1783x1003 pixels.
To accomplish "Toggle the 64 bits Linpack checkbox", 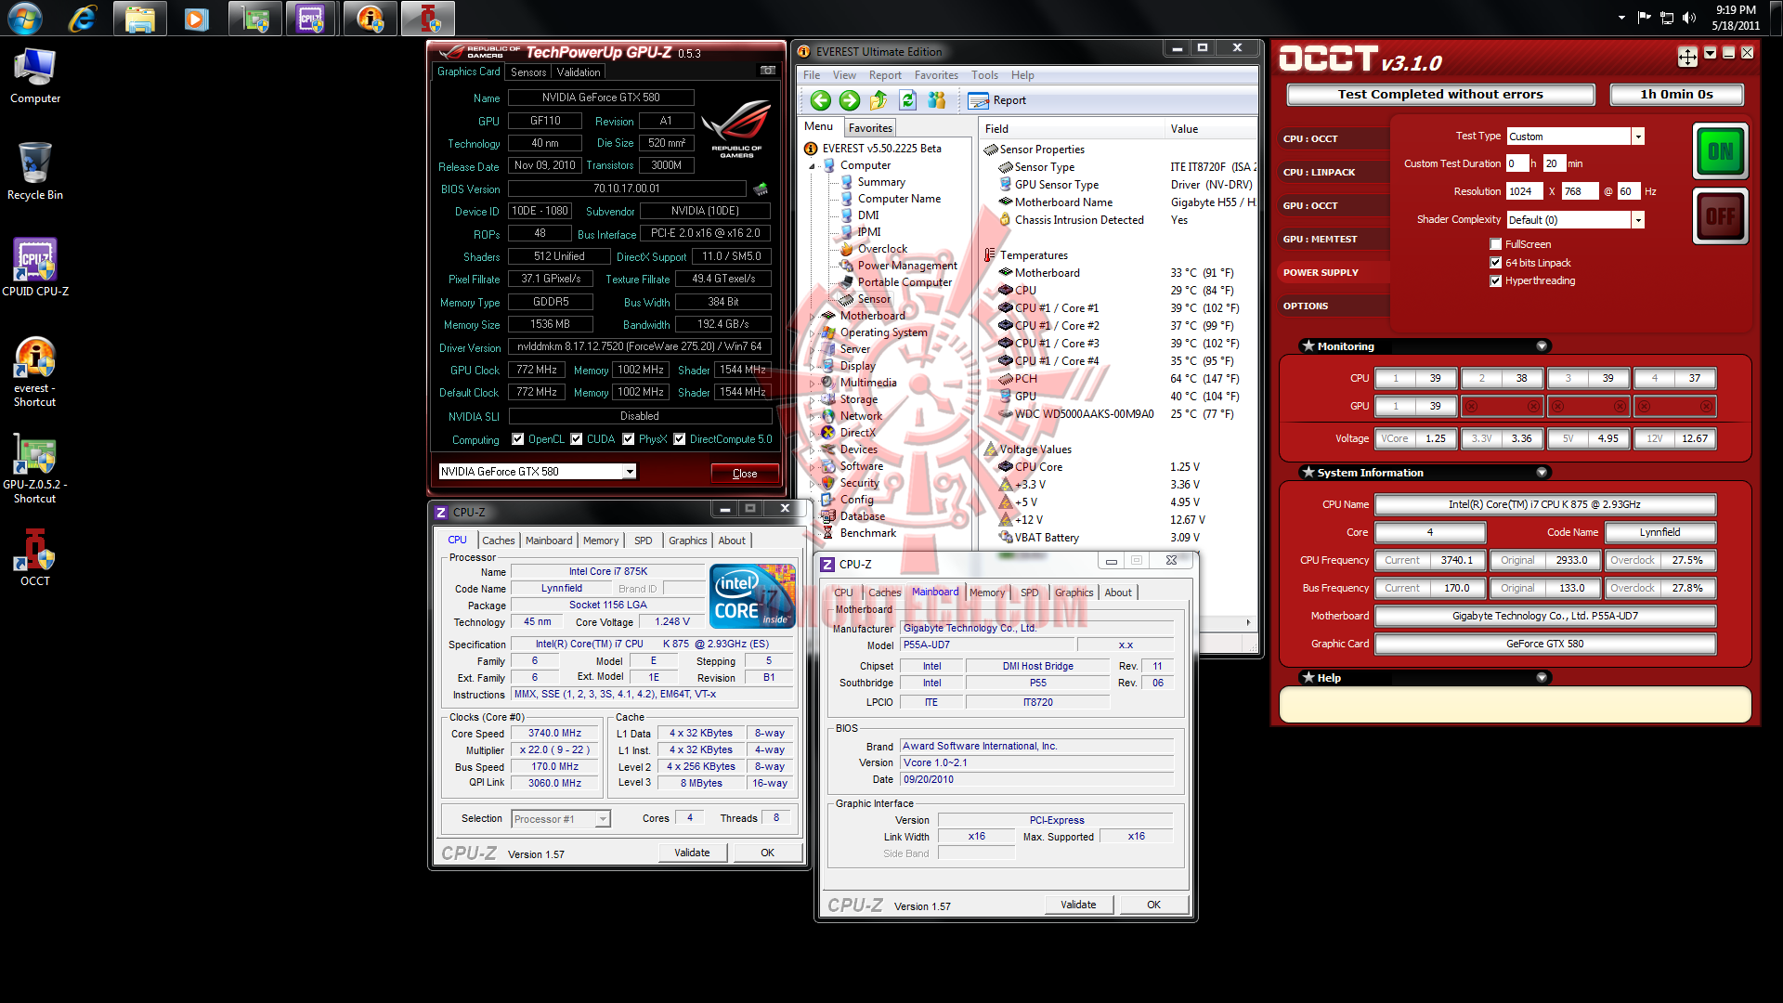I will (1495, 263).
